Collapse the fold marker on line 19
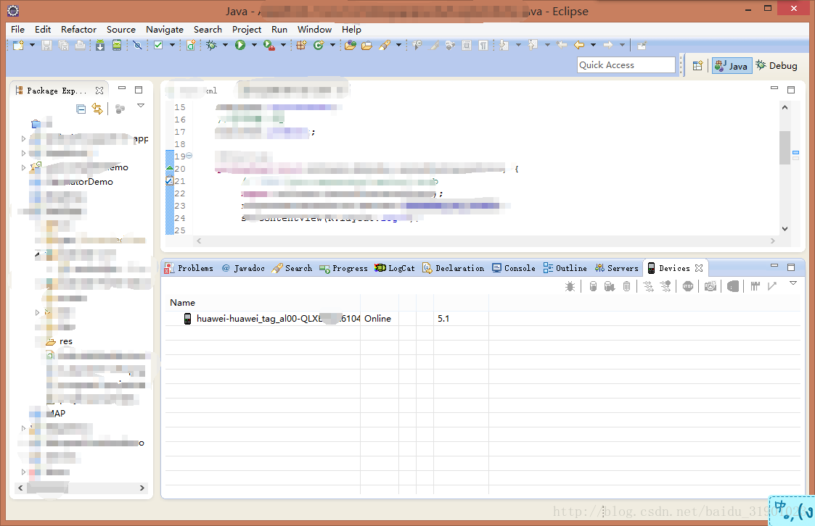The width and height of the screenshot is (815, 526). [x=189, y=156]
